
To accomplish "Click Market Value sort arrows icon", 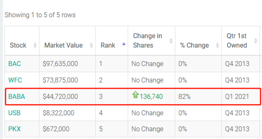I will click(x=91, y=45).
